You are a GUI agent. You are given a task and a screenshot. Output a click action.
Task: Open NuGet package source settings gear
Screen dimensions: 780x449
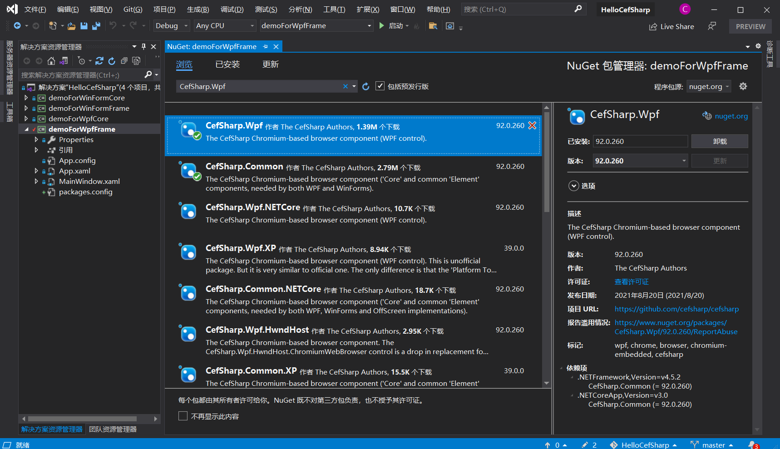click(x=743, y=86)
